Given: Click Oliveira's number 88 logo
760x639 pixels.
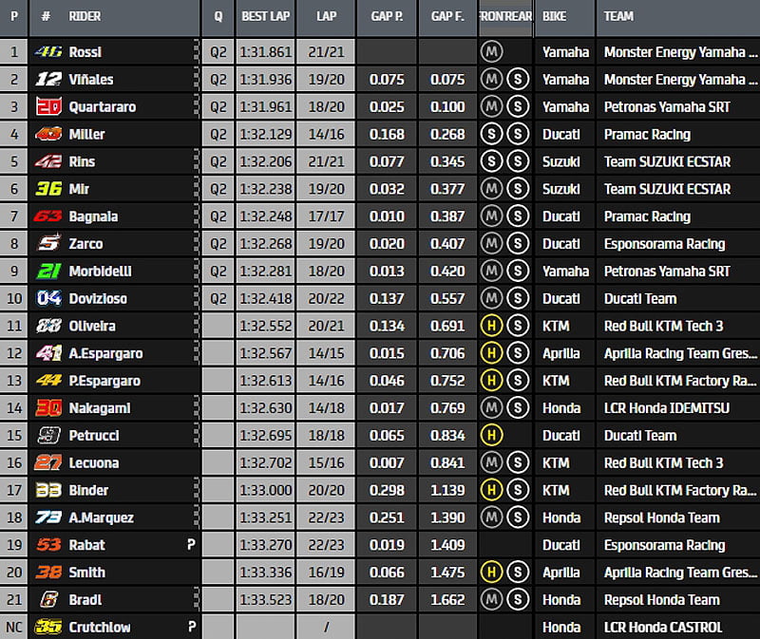Looking at the screenshot, I should click(x=48, y=326).
